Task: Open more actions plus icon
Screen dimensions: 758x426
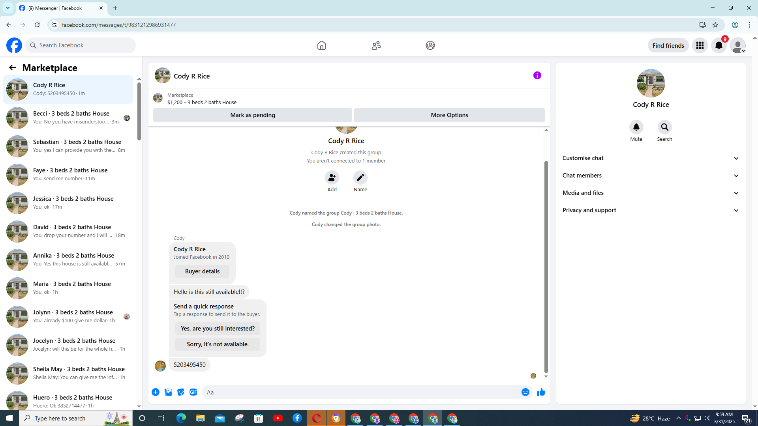Action: (x=156, y=392)
